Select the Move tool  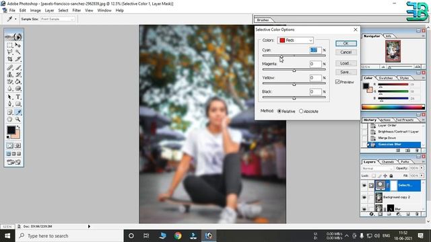click(18, 45)
